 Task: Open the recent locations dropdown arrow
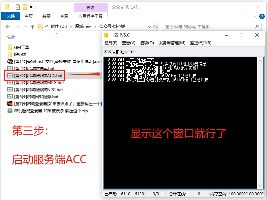coord(25,27)
